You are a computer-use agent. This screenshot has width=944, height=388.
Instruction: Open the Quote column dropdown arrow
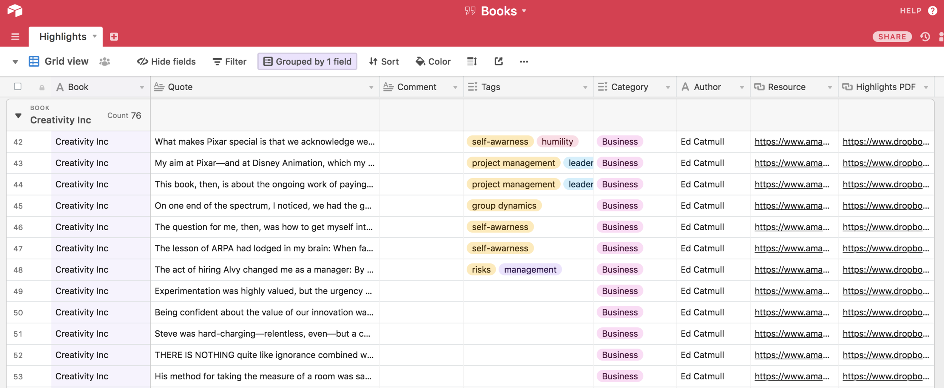(x=371, y=88)
